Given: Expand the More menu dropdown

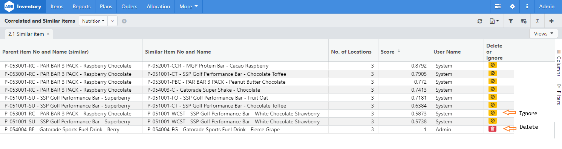Looking at the screenshot, I should [188, 6].
